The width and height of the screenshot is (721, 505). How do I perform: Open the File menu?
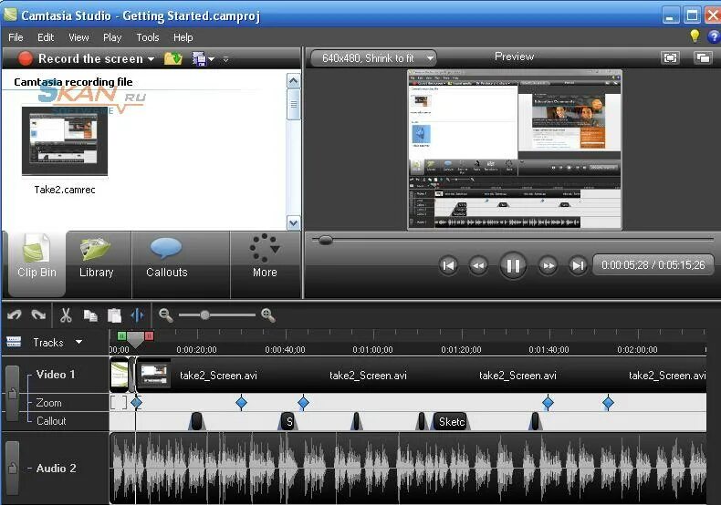(16, 37)
